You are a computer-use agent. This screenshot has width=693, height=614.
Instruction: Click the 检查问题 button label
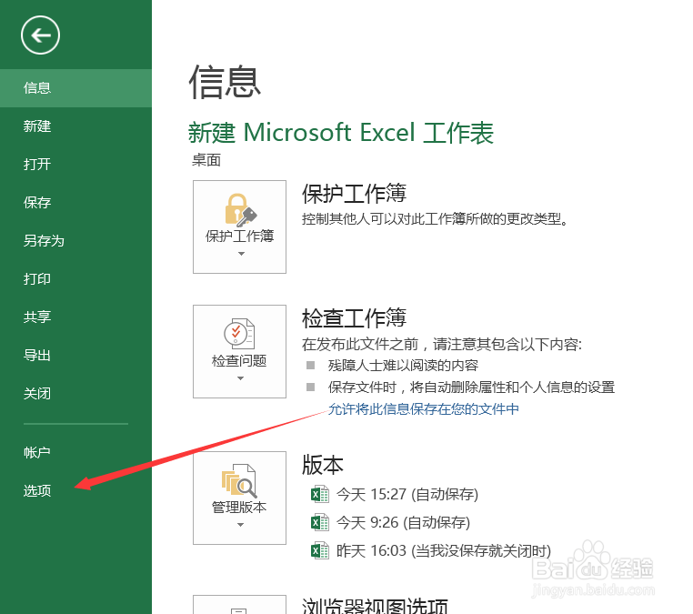coord(239,361)
